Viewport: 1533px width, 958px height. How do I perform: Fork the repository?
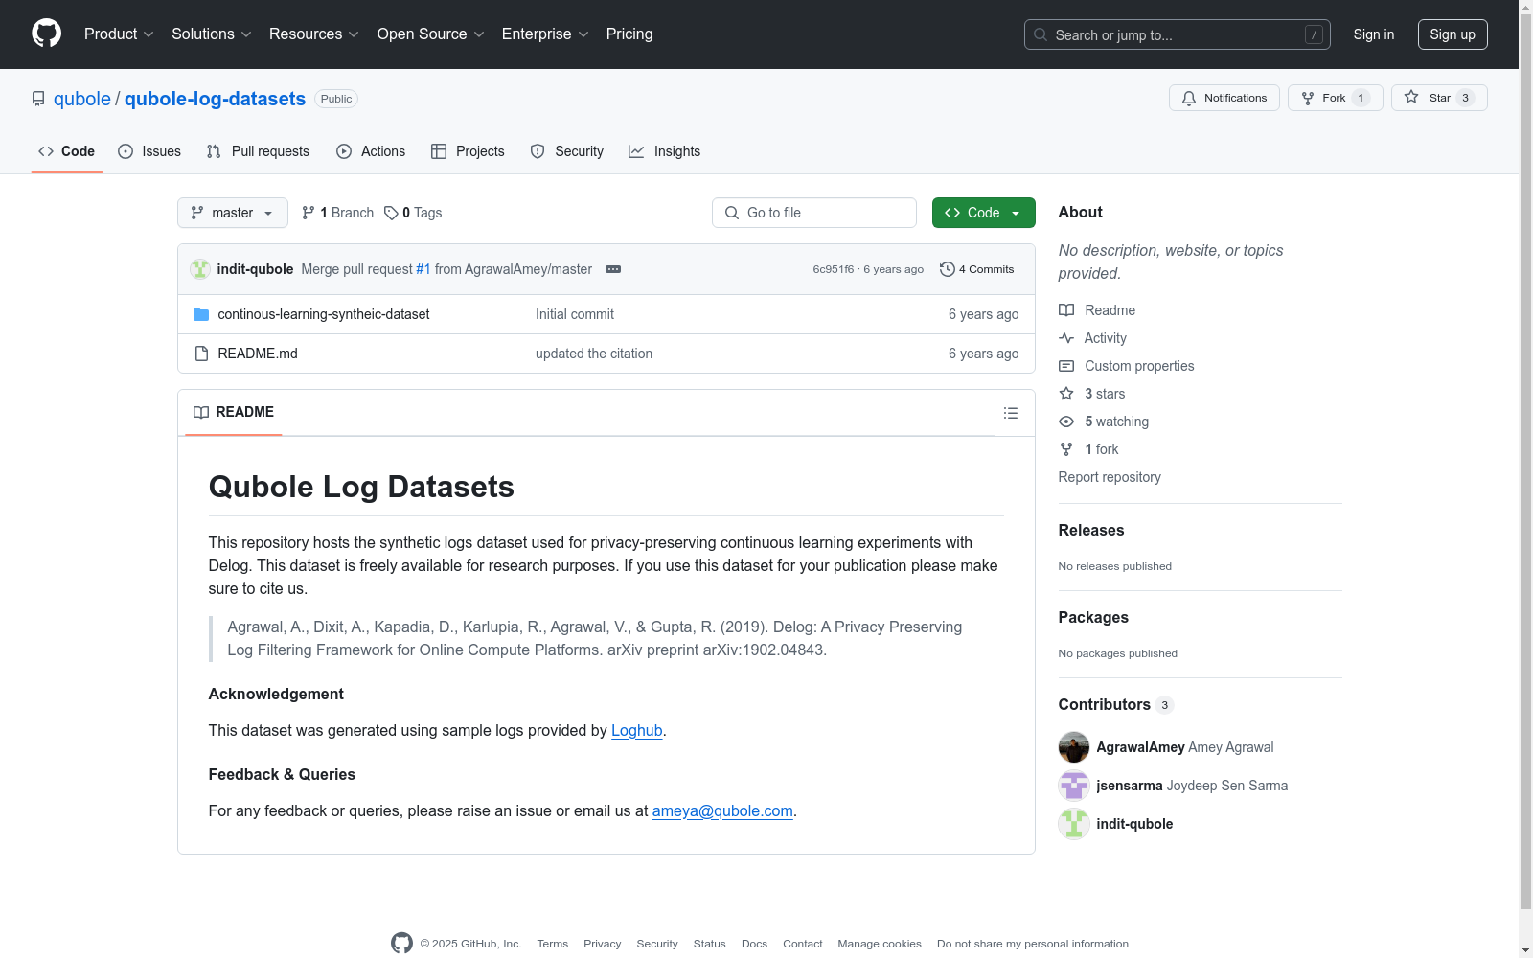(x=1335, y=98)
